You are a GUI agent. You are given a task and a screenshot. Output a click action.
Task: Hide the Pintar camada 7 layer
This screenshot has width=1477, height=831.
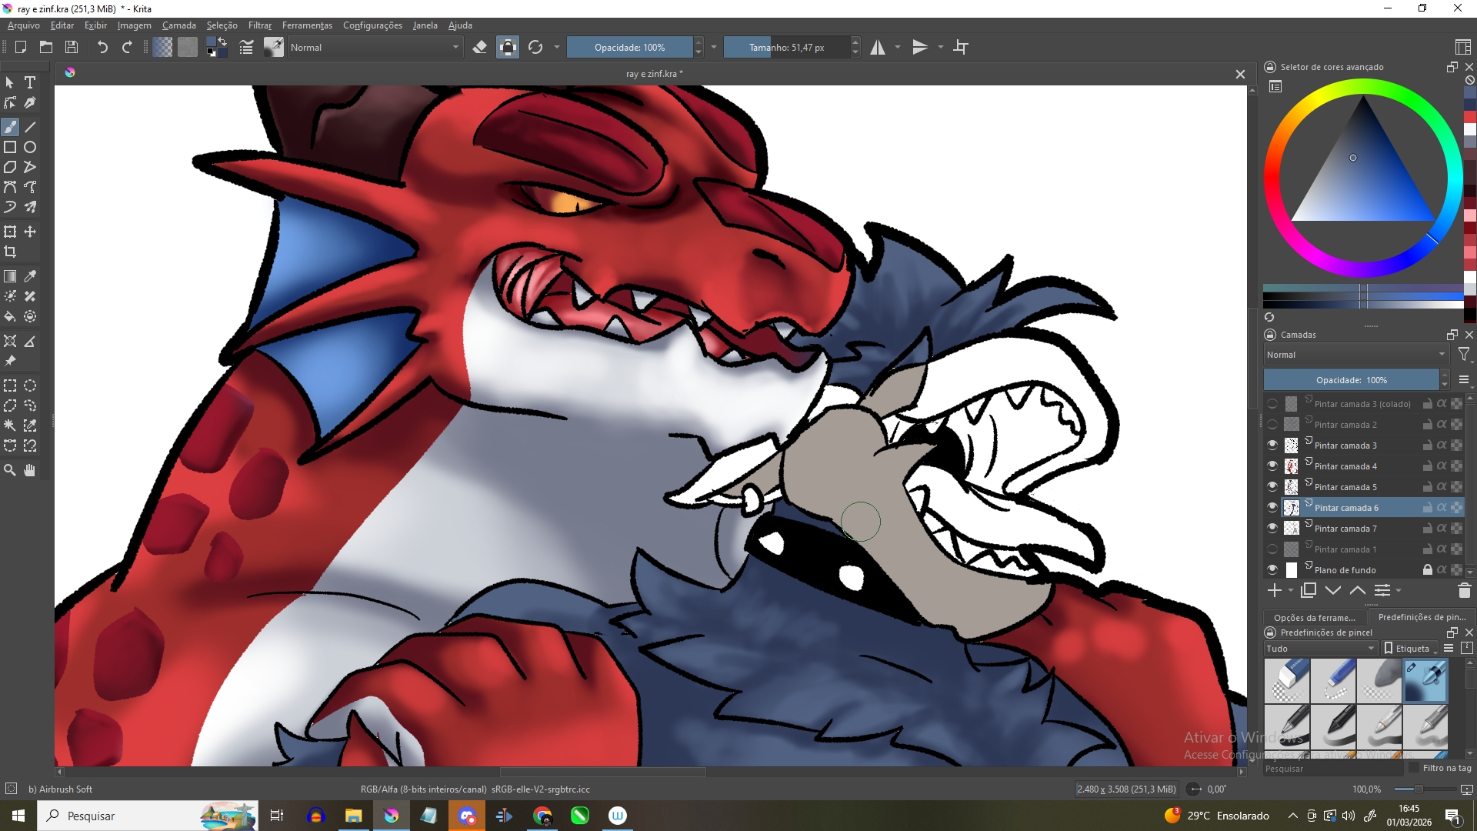point(1272,529)
